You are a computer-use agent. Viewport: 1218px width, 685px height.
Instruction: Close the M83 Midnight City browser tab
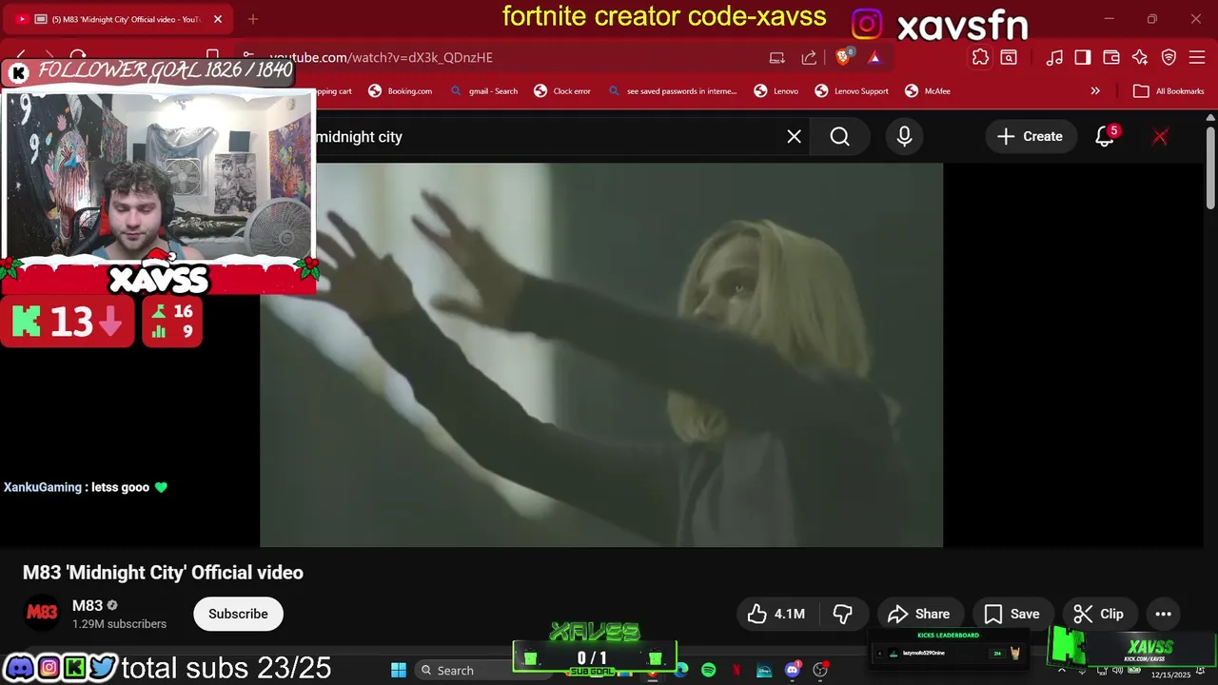(218, 19)
